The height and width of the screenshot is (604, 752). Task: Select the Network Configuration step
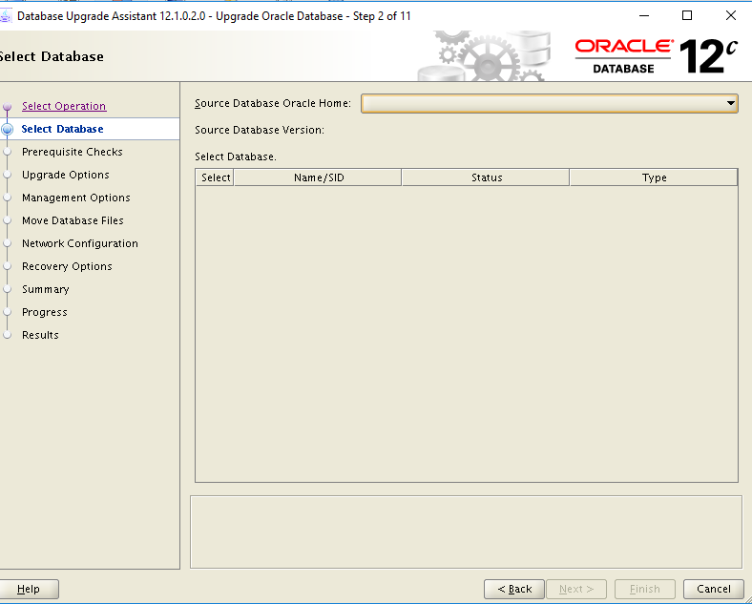[79, 243]
